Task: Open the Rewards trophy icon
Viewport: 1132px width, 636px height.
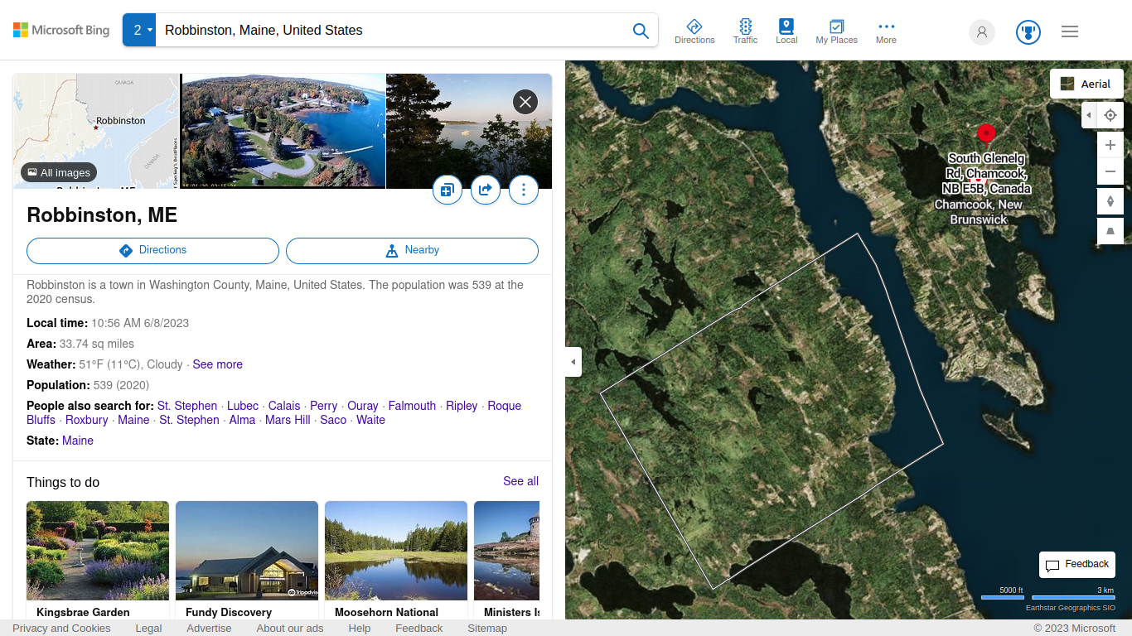Action: pyautogui.click(x=1028, y=32)
